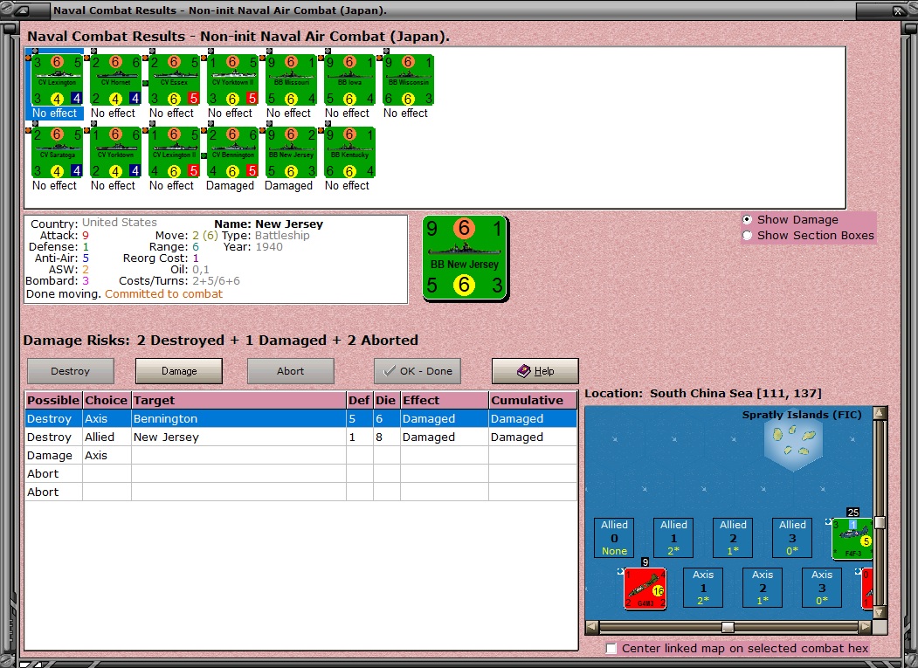This screenshot has height=668, width=918.
Task: Click the Effect column header
Action: 445,401
